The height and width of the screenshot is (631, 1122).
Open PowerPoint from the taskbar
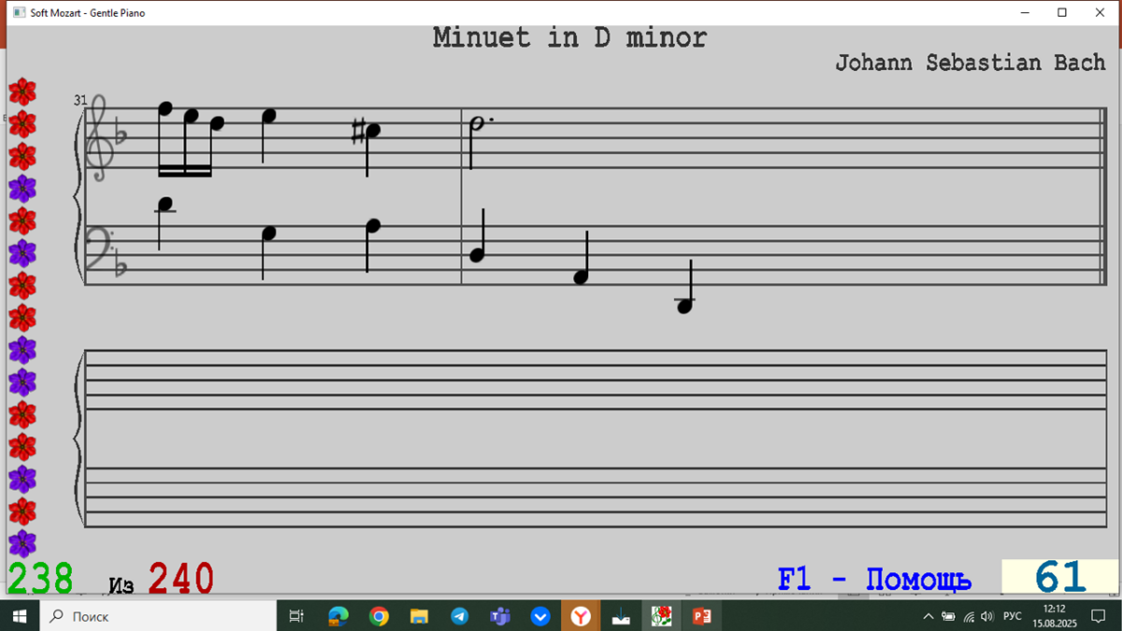[x=702, y=616]
